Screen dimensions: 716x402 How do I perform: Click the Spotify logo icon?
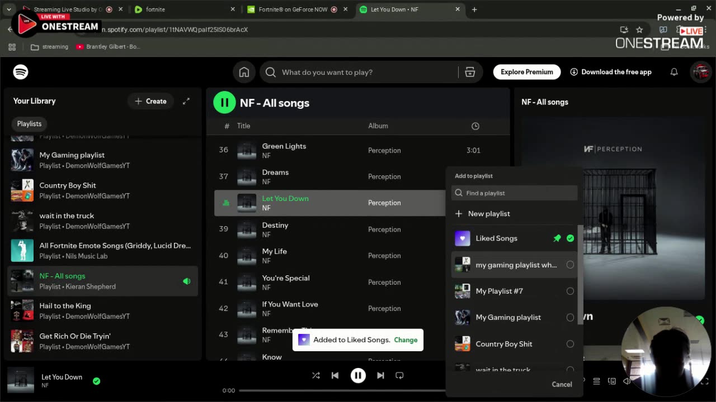click(x=21, y=72)
